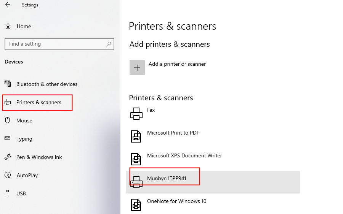Focus the Find a setting field

[59, 44]
